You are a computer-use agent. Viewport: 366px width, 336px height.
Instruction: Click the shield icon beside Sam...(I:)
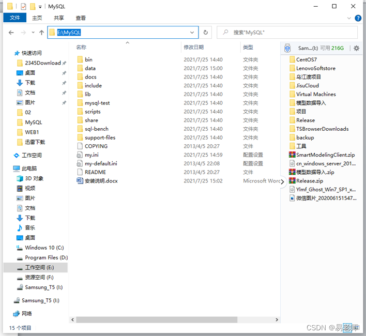coord(287,48)
